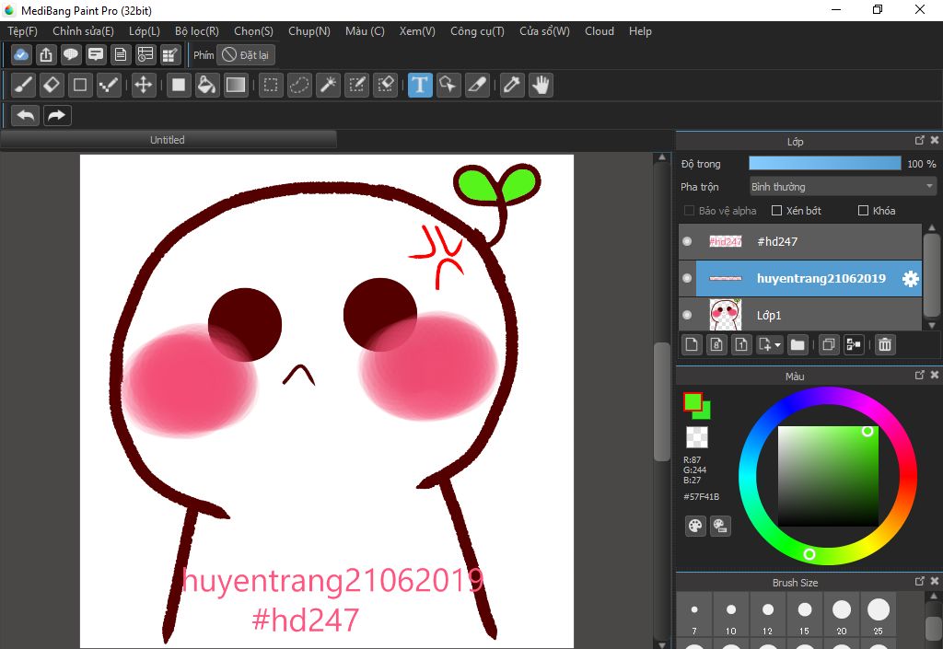Open layer settings gear on huyentrang21062019
The image size is (943, 649).
click(x=910, y=279)
